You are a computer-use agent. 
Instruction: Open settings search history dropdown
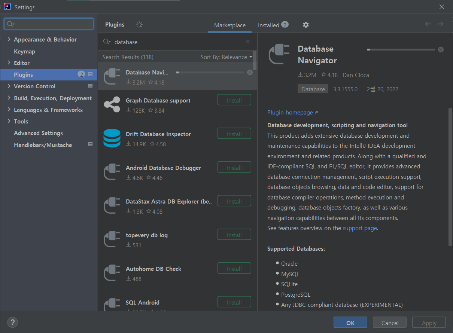[x=10, y=24]
